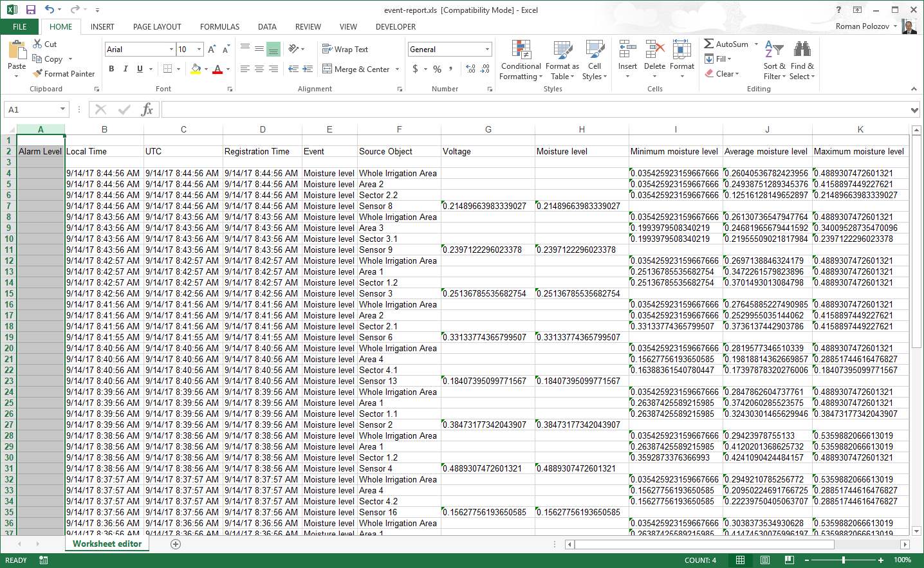Apply the cell borders icon
This screenshot has width=924, height=568.
click(167, 69)
